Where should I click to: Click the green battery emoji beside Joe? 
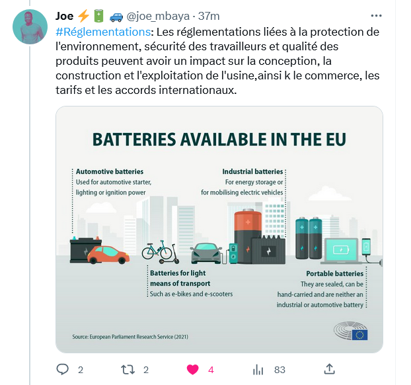(99, 16)
